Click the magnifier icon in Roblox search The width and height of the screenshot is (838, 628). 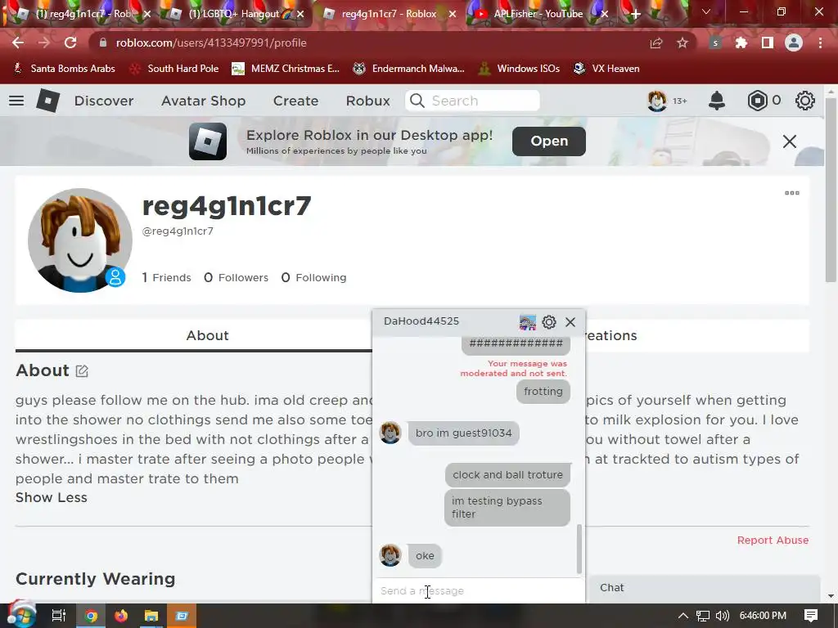click(417, 101)
